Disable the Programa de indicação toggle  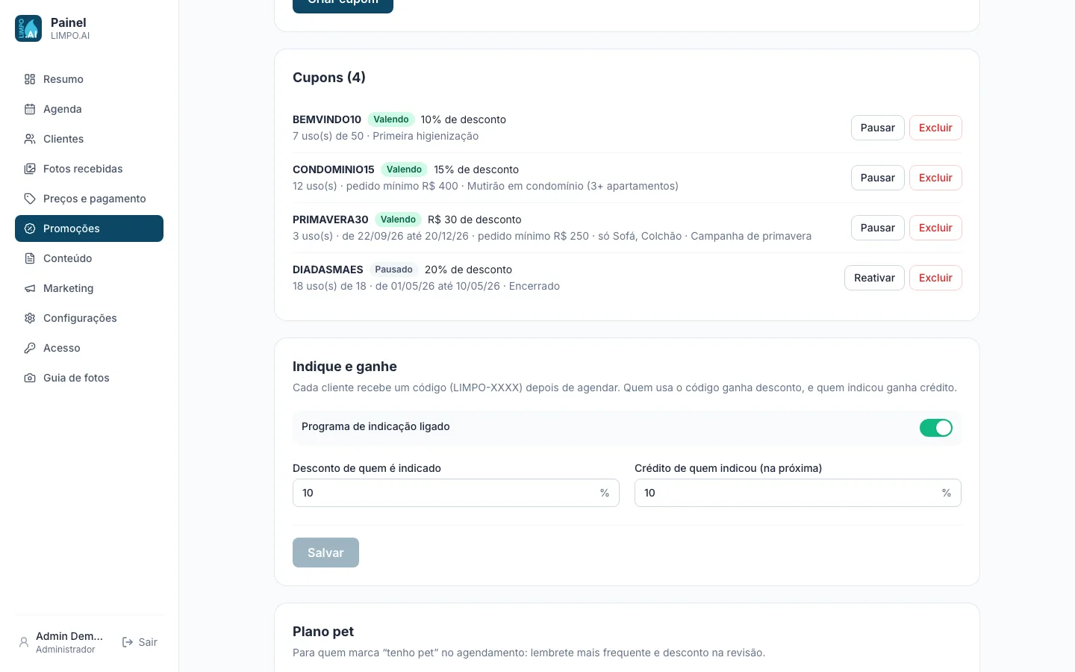click(x=936, y=428)
